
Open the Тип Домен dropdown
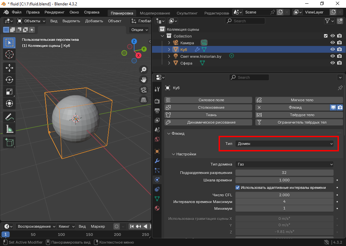pyautogui.click(x=284, y=144)
